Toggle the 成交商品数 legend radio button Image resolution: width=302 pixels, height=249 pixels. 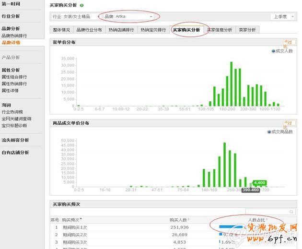coord(269,132)
